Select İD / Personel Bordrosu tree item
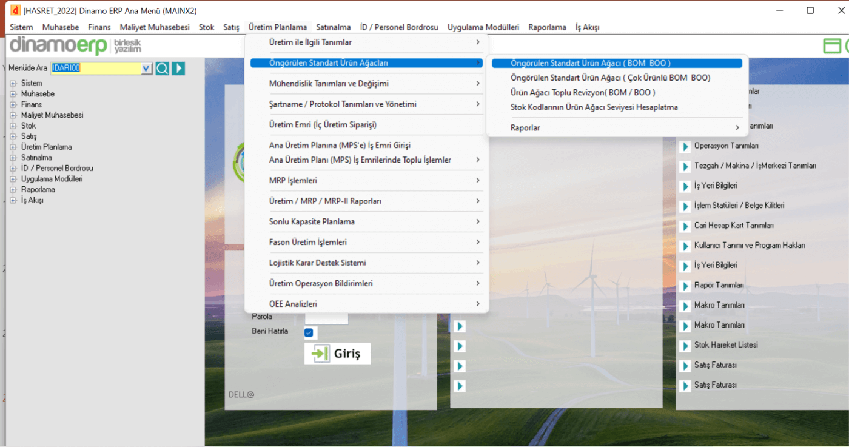 [57, 168]
